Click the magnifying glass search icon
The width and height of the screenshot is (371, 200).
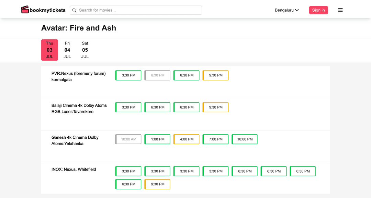[x=74, y=10]
